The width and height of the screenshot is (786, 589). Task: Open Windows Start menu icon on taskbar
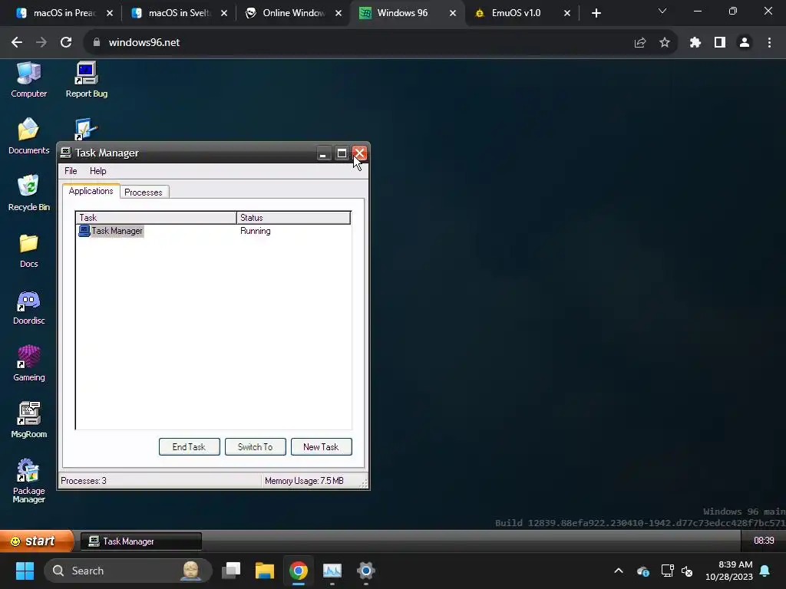pos(25,571)
